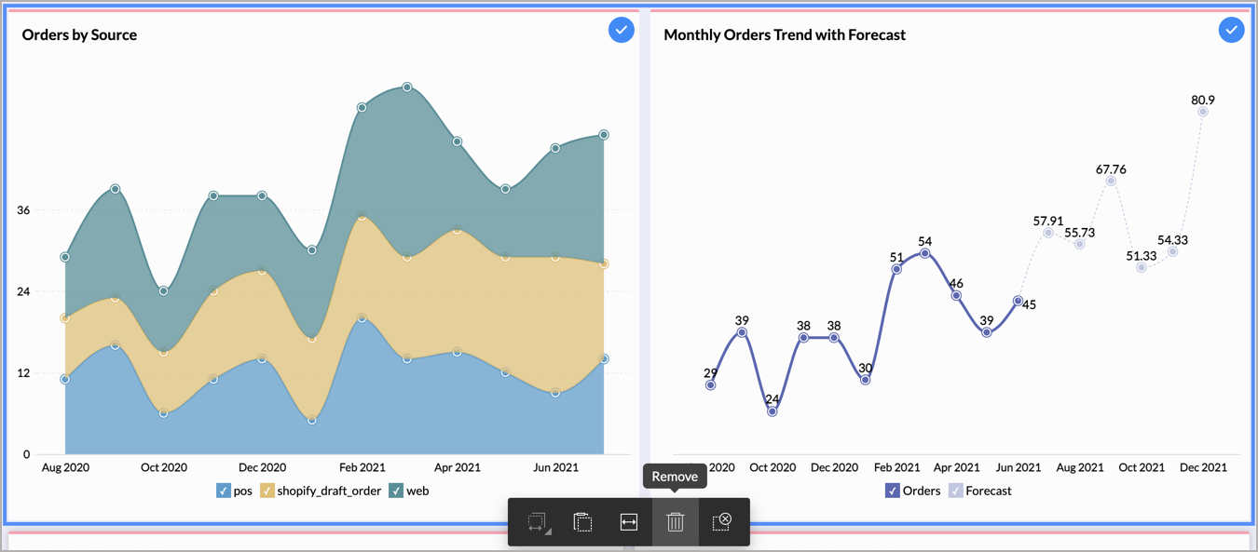Image resolution: width=1258 pixels, height=552 pixels.
Task: Click the fit-width double arrow icon
Action: pos(629,522)
